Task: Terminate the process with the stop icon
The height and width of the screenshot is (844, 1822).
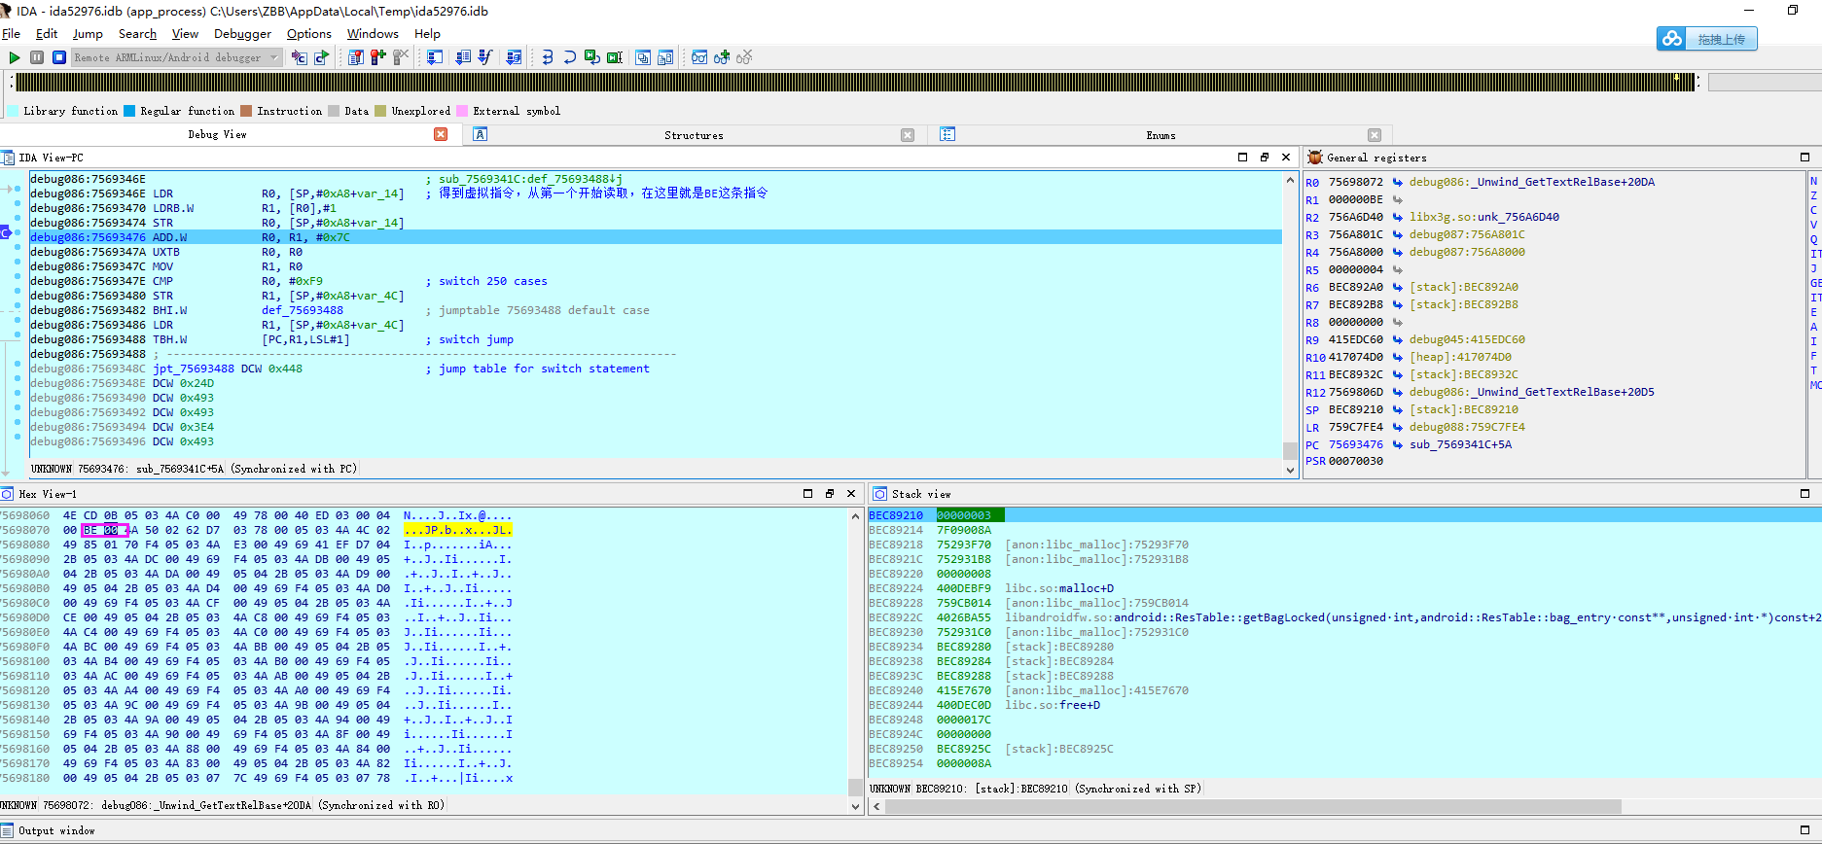Action: pos(59,57)
